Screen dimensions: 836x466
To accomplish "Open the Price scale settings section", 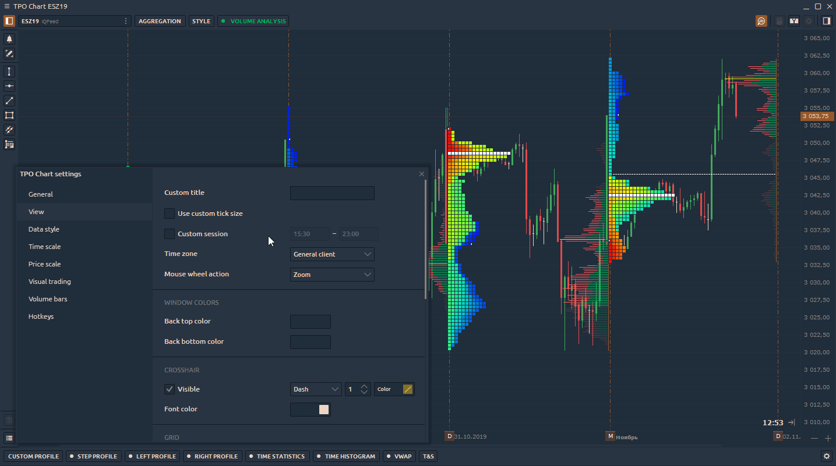I will pyautogui.click(x=84, y=264).
